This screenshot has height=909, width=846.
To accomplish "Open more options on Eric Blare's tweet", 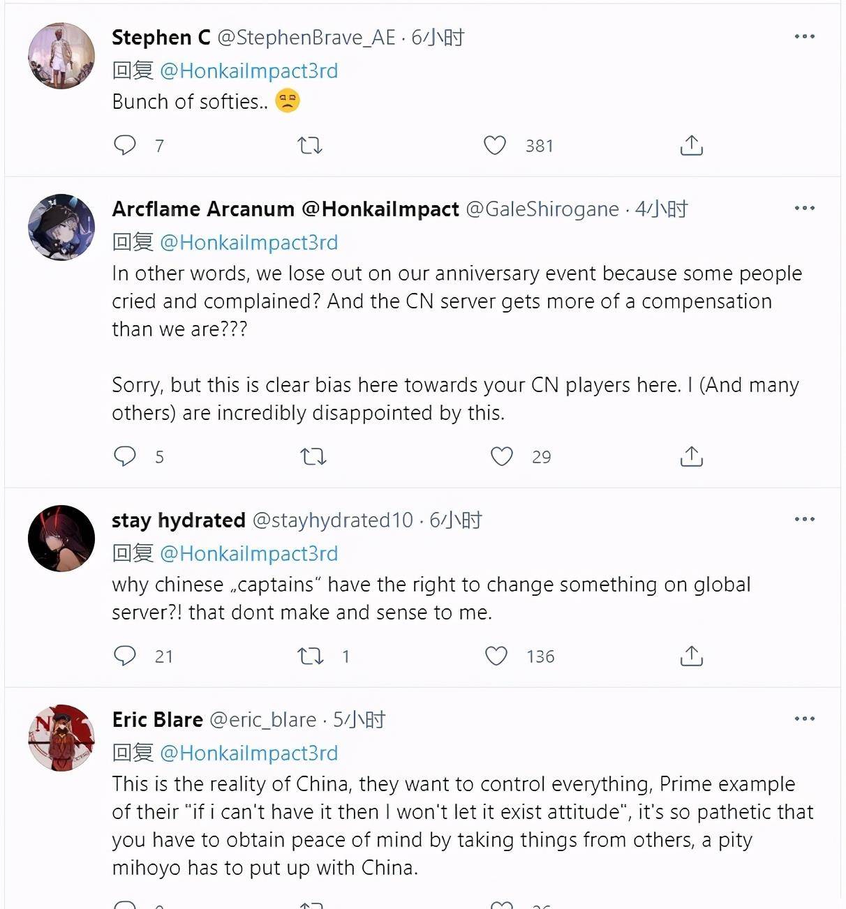I will coord(805,719).
